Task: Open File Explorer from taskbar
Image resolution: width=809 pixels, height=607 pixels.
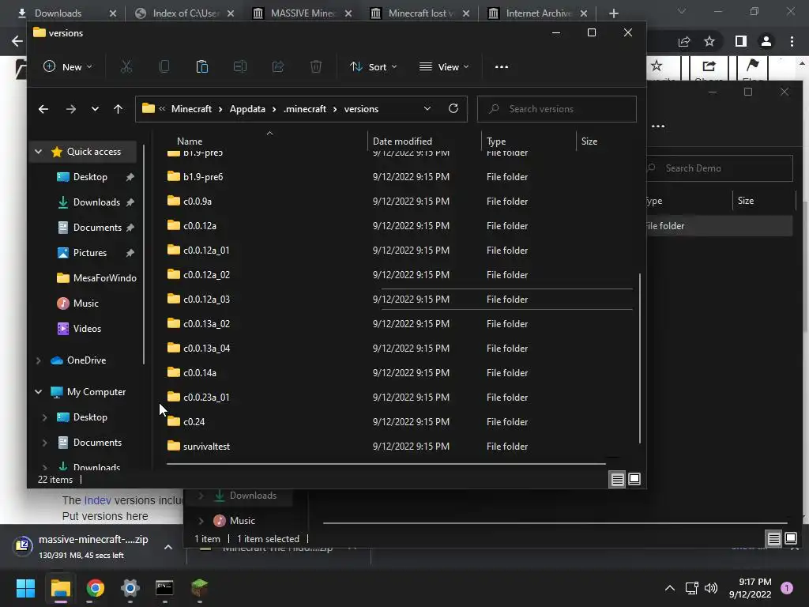Action: pyautogui.click(x=60, y=588)
